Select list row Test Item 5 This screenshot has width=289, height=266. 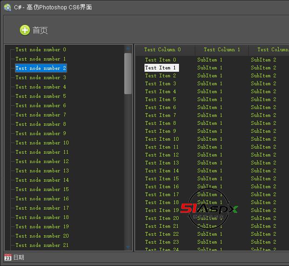160,100
